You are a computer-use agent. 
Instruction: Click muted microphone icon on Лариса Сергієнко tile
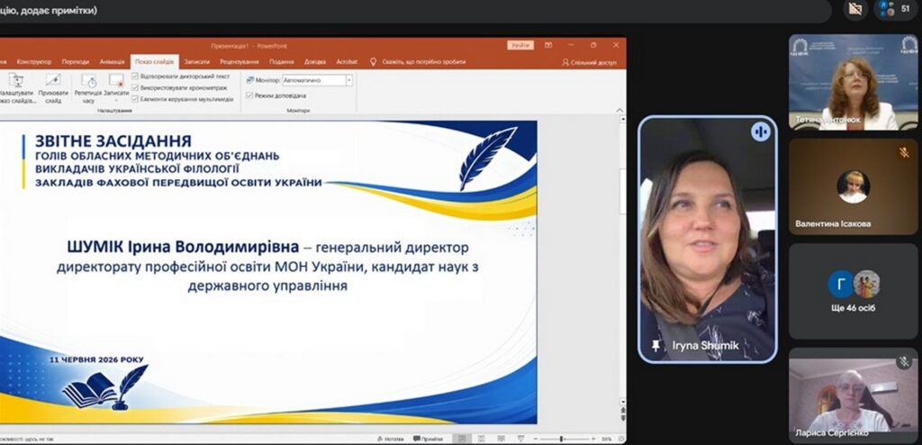904,361
